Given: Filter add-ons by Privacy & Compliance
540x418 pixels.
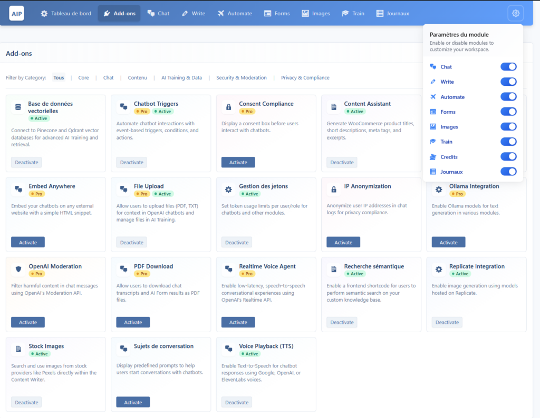Looking at the screenshot, I should pyautogui.click(x=305, y=78).
